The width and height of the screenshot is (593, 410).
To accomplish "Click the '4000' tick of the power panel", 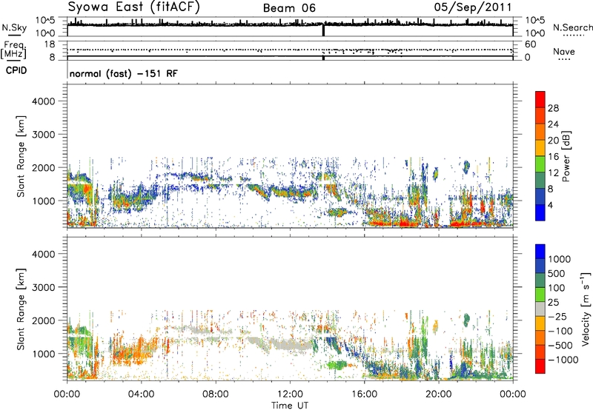I will (43, 101).
